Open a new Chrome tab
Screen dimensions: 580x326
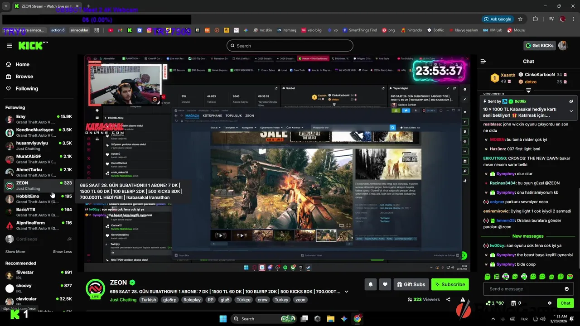(88, 6)
